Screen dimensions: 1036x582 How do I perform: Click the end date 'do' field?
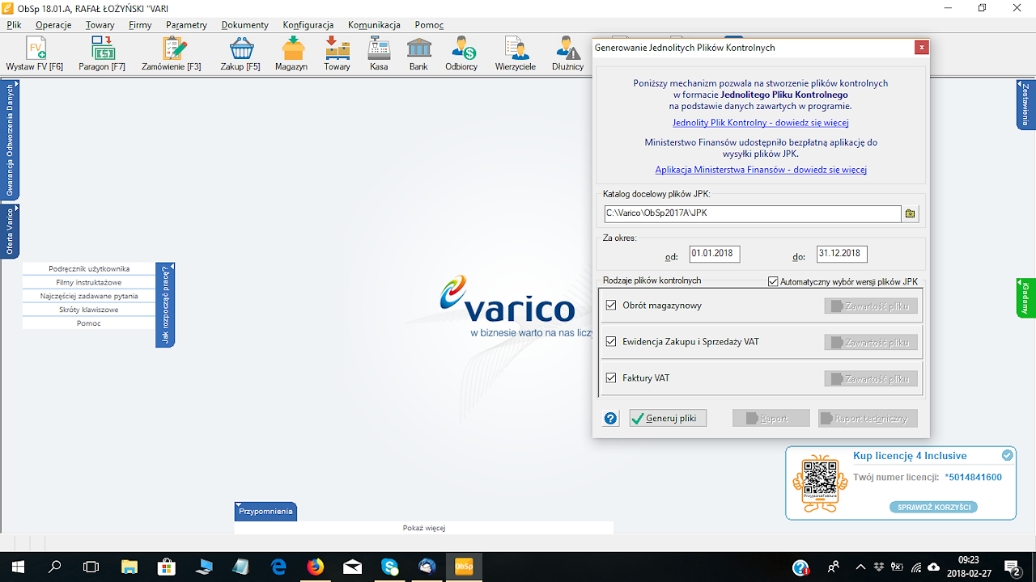842,254
